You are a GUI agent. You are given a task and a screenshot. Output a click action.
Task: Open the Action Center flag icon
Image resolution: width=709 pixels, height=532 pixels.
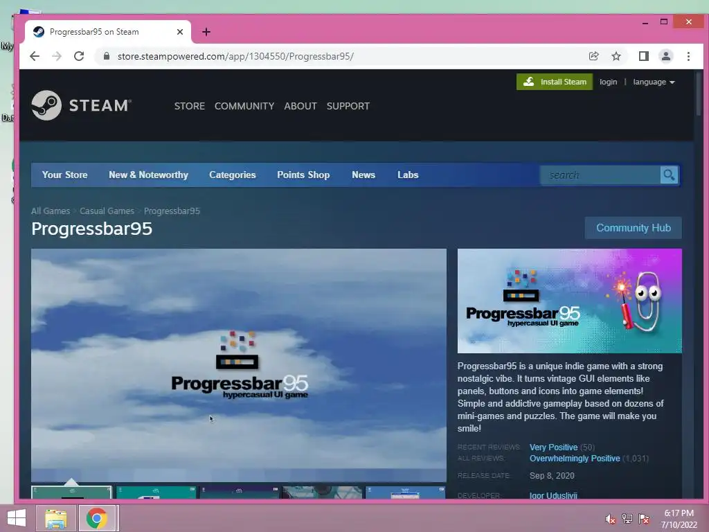tap(643, 519)
